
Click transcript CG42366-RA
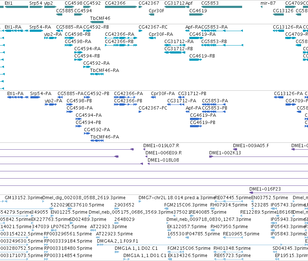tap(121, 38)
